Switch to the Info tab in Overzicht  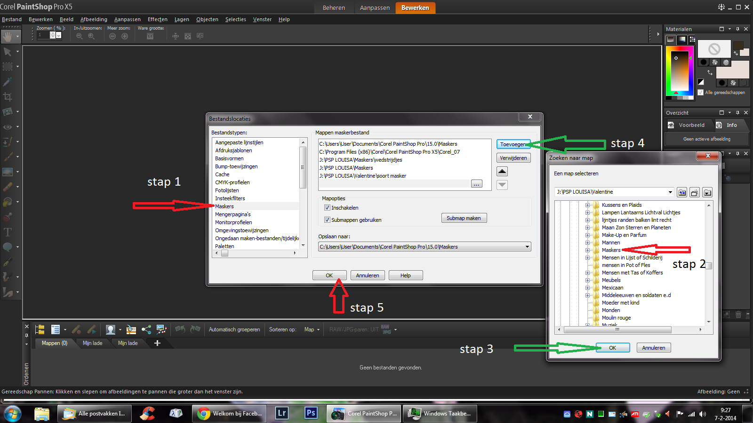pos(731,125)
